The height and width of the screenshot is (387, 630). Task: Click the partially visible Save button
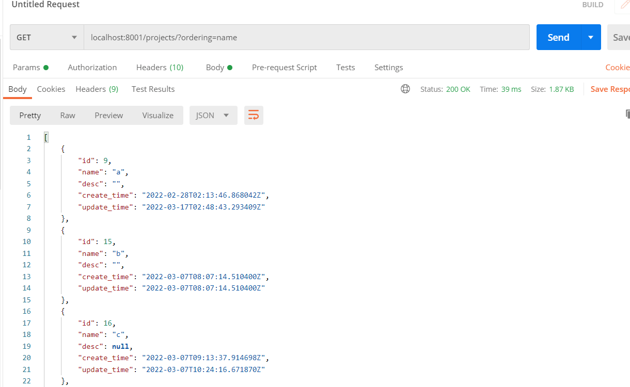point(619,37)
